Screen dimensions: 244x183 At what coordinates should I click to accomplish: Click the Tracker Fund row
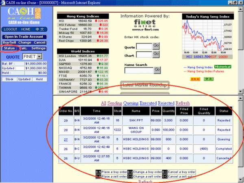83,29
